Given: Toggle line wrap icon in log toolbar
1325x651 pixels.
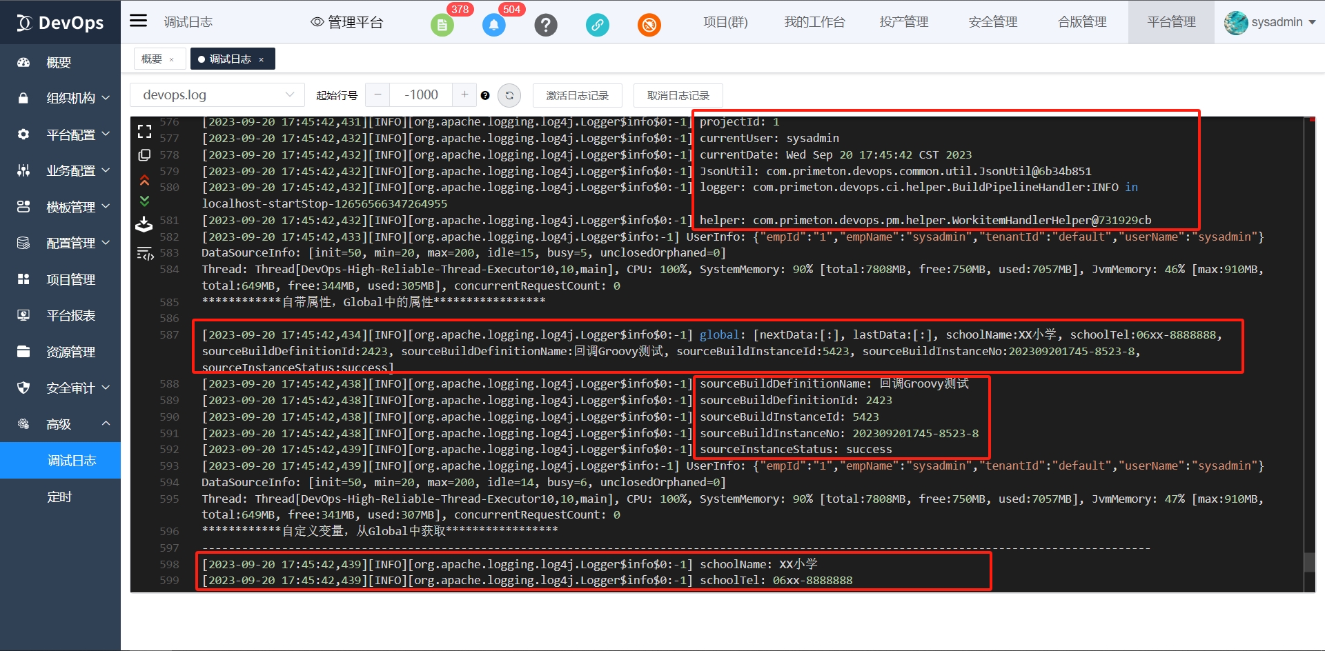Looking at the screenshot, I should point(145,254).
